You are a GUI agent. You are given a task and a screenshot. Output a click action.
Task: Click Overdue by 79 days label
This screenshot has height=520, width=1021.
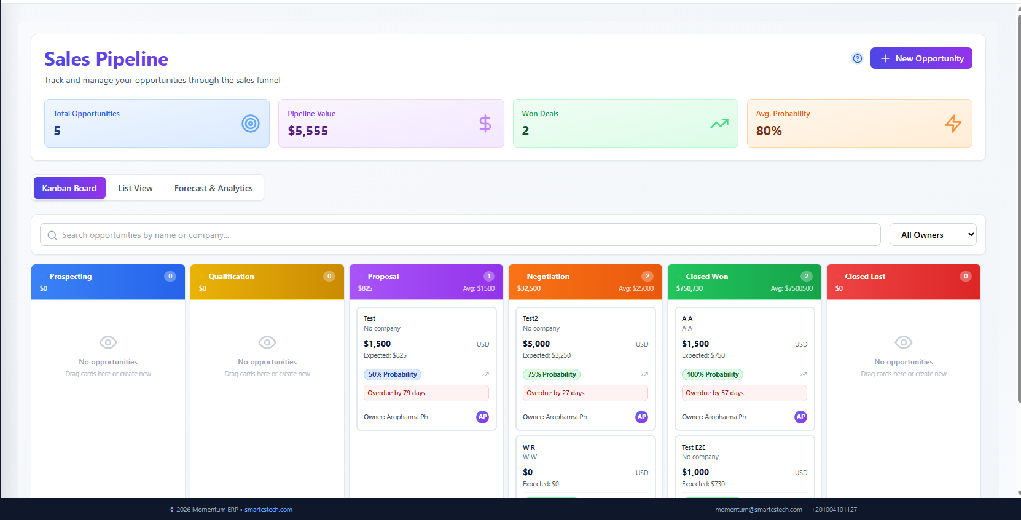click(426, 393)
